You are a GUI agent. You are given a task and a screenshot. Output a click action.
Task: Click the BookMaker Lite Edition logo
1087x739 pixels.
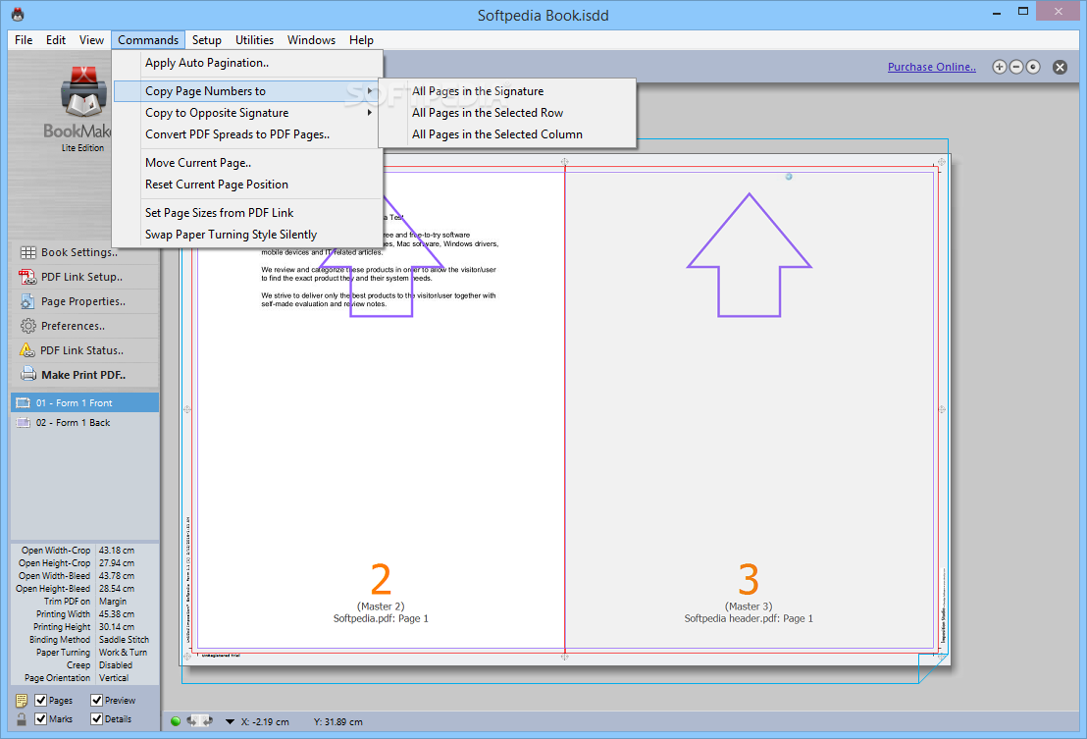click(x=83, y=109)
